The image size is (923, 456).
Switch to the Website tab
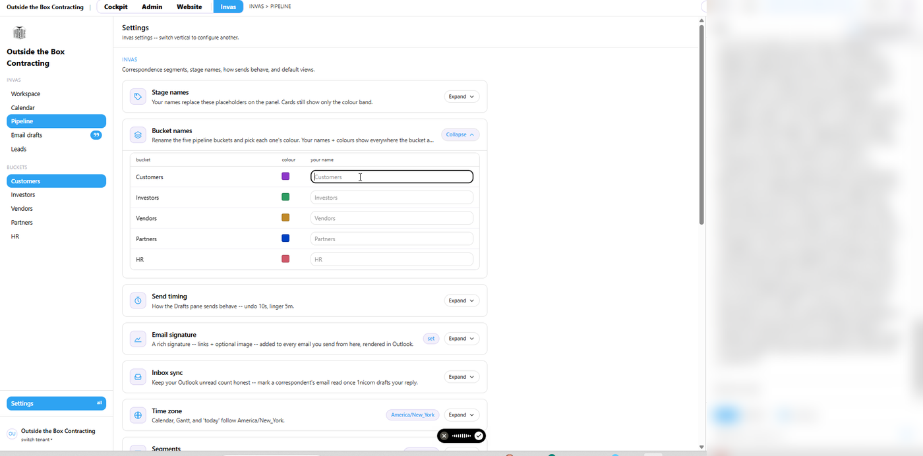(x=189, y=7)
